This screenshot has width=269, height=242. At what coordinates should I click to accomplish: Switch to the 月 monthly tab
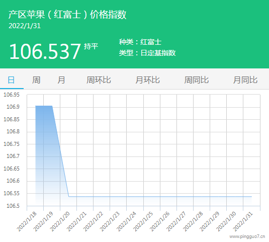click(x=61, y=80)
